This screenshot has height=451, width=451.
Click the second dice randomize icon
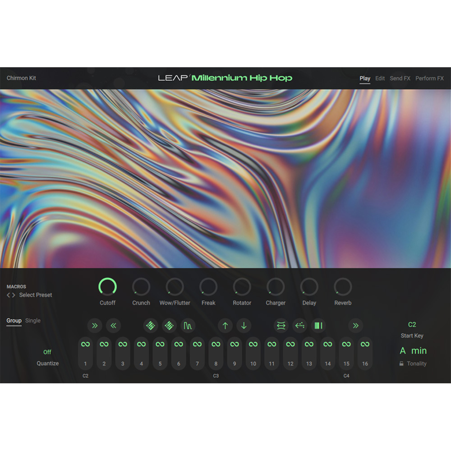pos(169,326)
